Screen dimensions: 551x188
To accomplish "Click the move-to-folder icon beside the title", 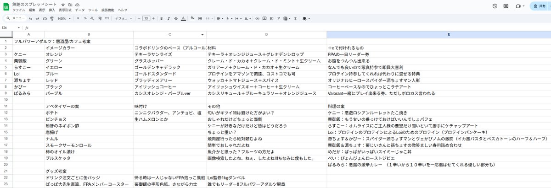I will tap(69, 4).
